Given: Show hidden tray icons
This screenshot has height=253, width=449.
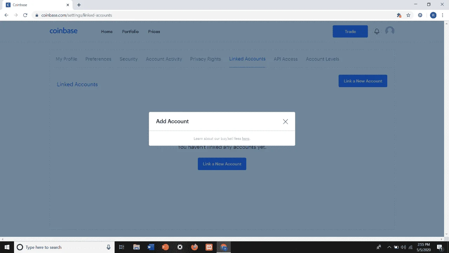Looking at the screenshot, I should click(x=389, y=247).
